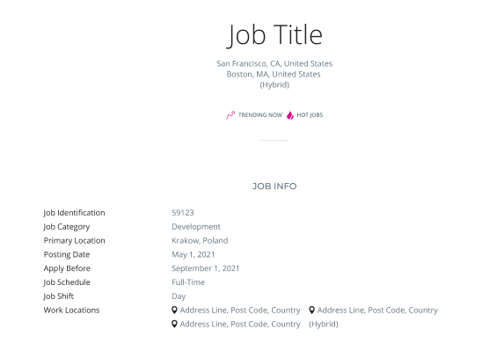Select the HOT JOBS tag label
The image size is (504, 351).
[310, 115]
